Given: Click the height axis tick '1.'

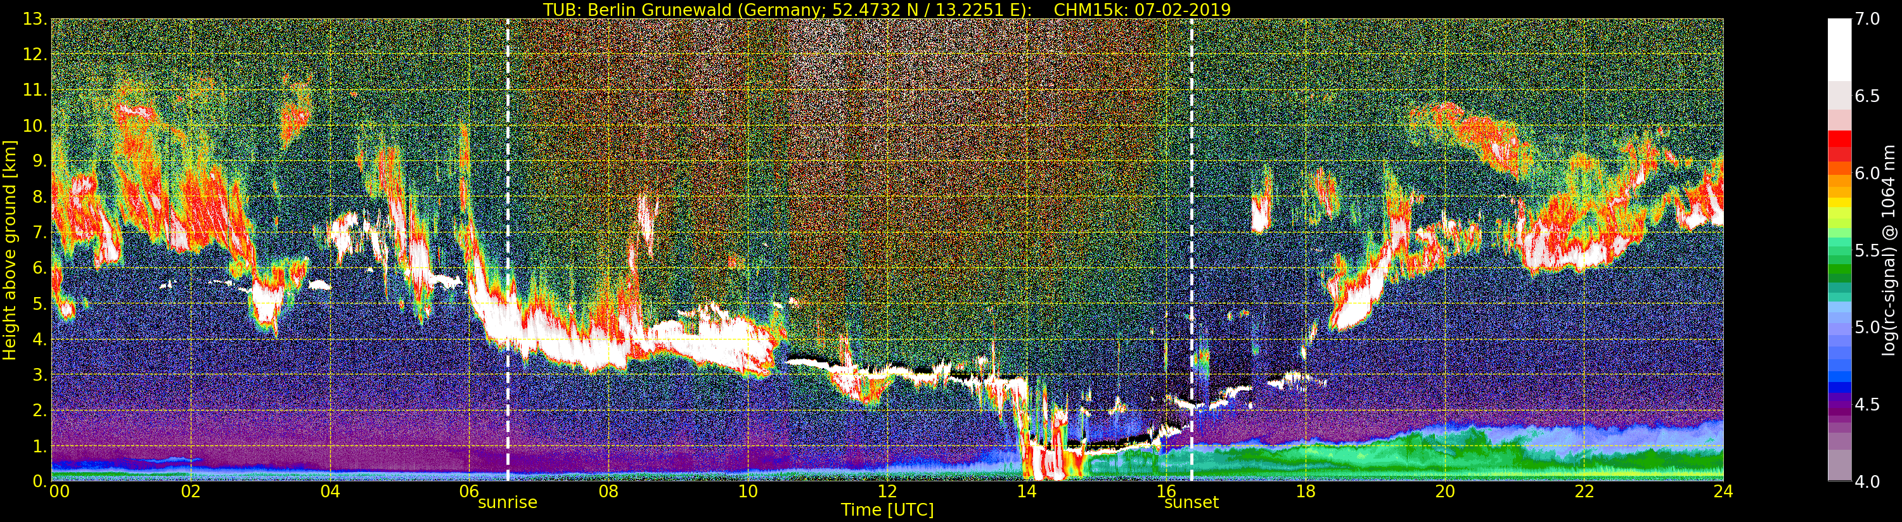Looking at the screenshot, I should click(x=39, y=446).
